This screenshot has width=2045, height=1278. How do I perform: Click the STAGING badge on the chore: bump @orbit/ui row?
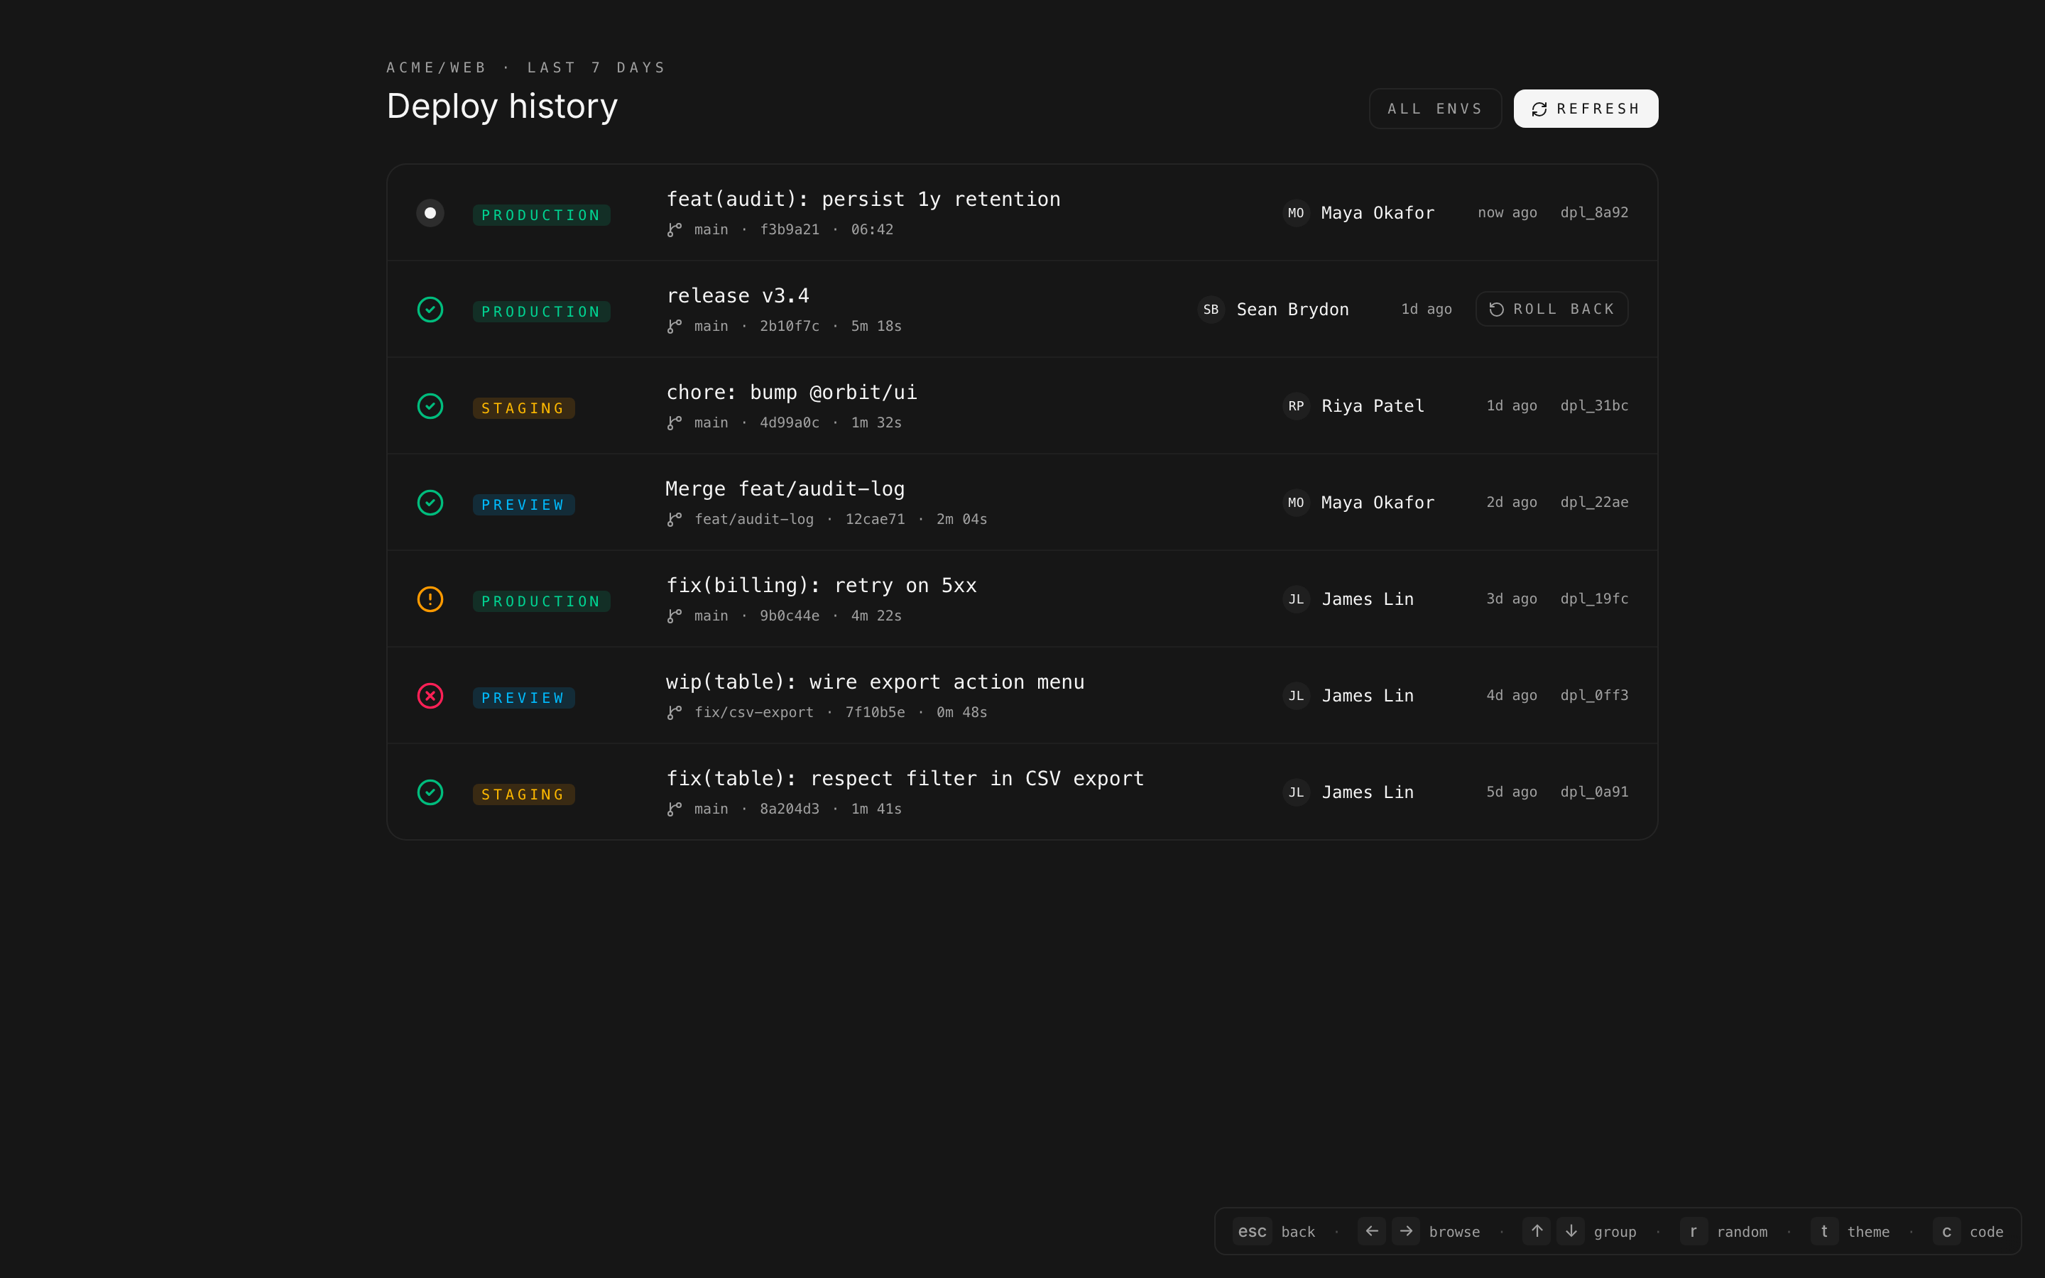(523, 408)
